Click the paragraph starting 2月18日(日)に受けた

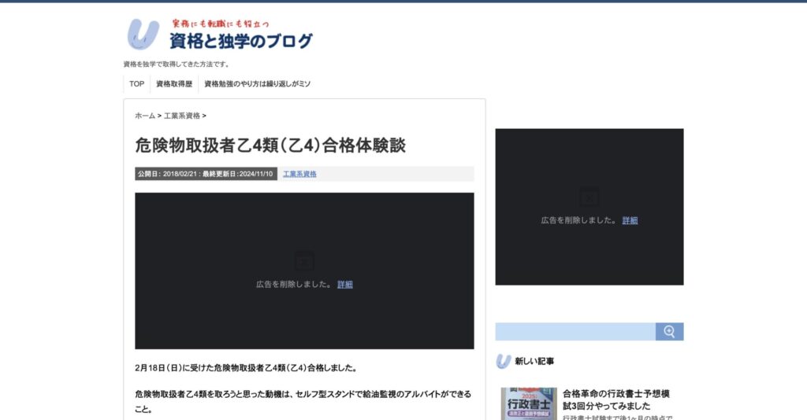[247, 368]
